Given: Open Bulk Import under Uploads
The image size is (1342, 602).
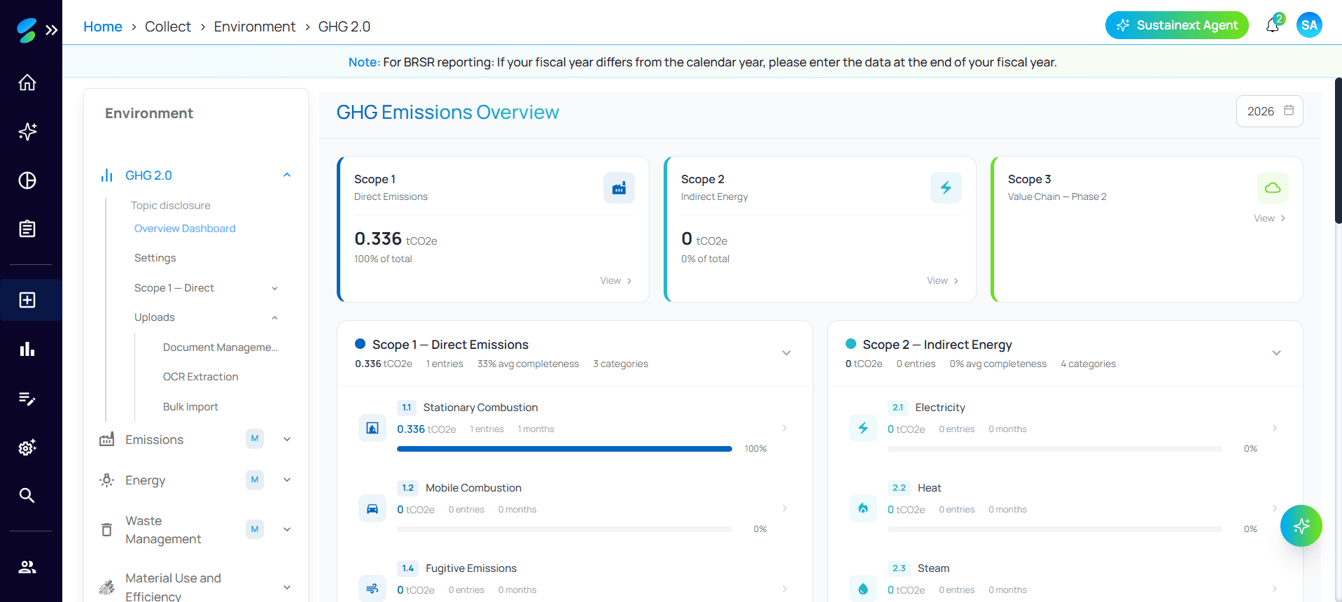Looking at the screenshot, I should coord(190,407).
